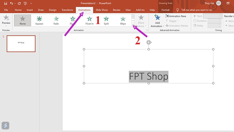234x132 pixels.
Task: Open the Slide Show tab
Action: [101, 10]
